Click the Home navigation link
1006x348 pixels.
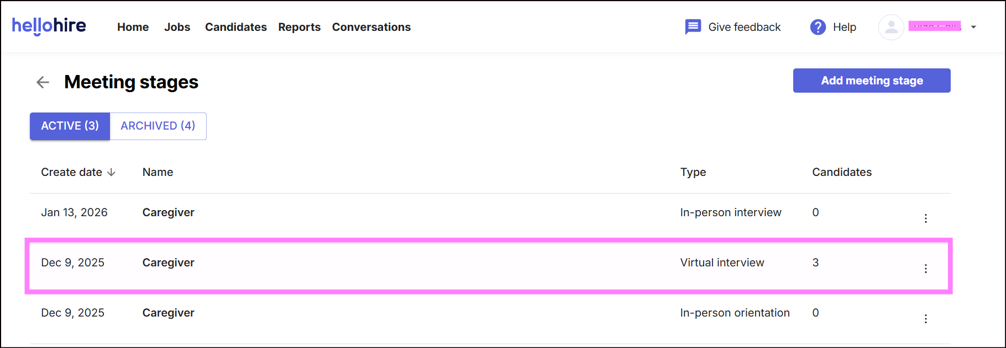point(133,27)
